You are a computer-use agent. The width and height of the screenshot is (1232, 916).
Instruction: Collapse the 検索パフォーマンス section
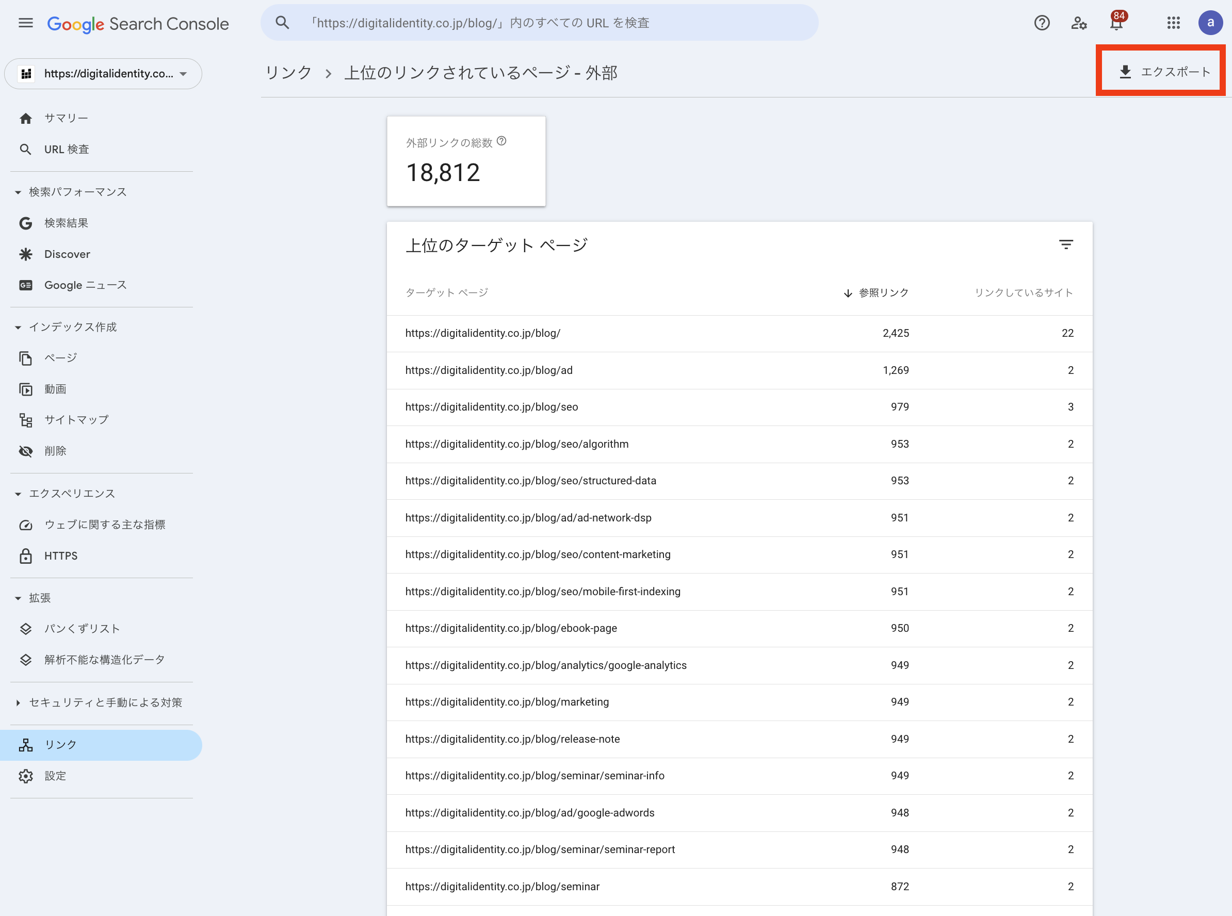(18, 192)
